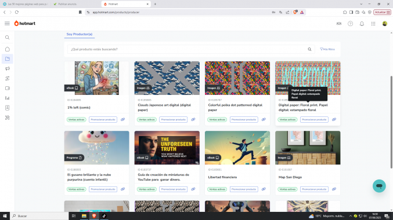Screen dimensions: 393x220
Task: Open the member profile icon in sidebar
Action: coord(8,108)
